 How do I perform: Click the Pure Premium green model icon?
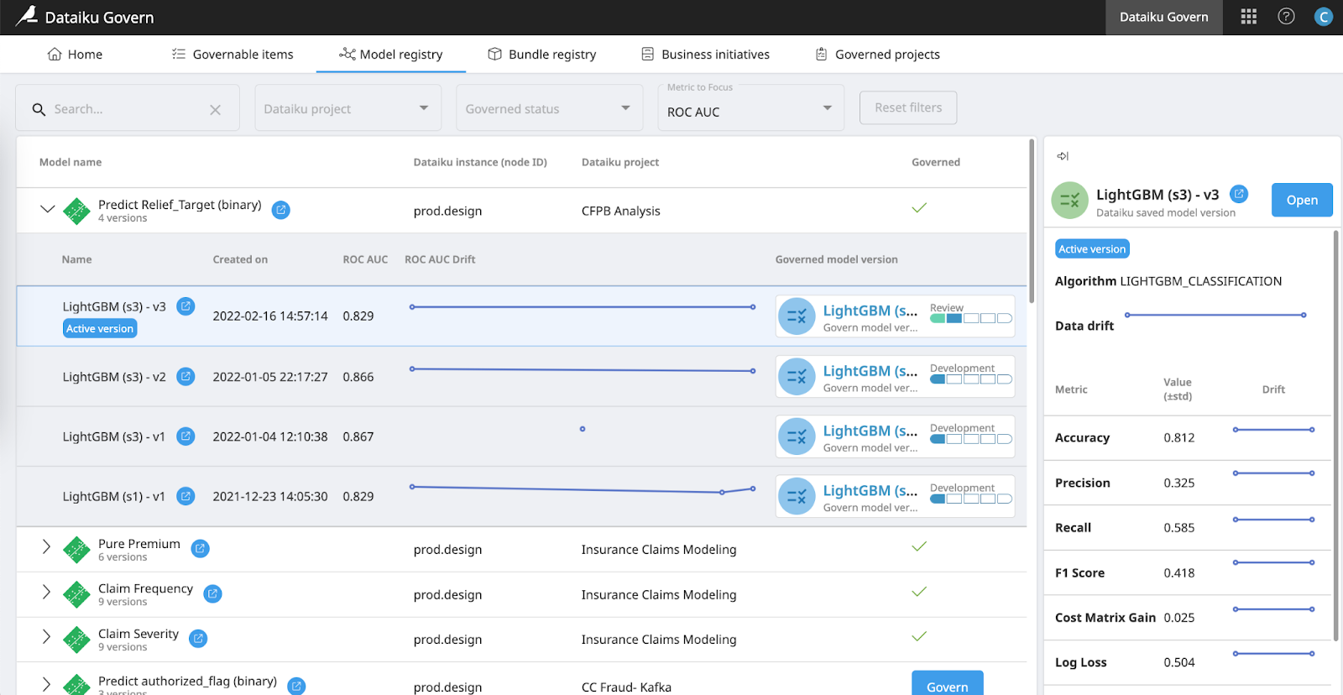pyautogui.click(x=76, y=550)
